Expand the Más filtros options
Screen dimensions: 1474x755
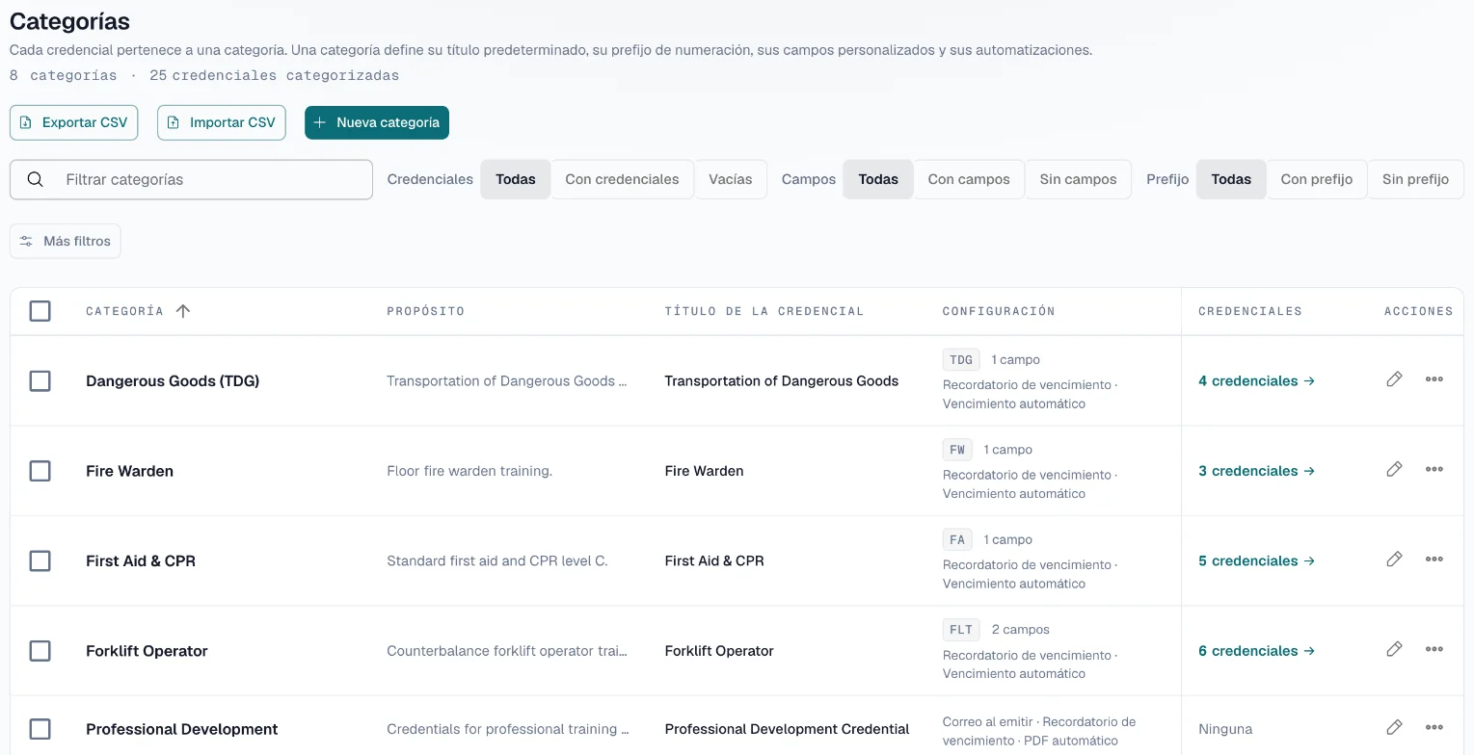(x=66, y=241)
